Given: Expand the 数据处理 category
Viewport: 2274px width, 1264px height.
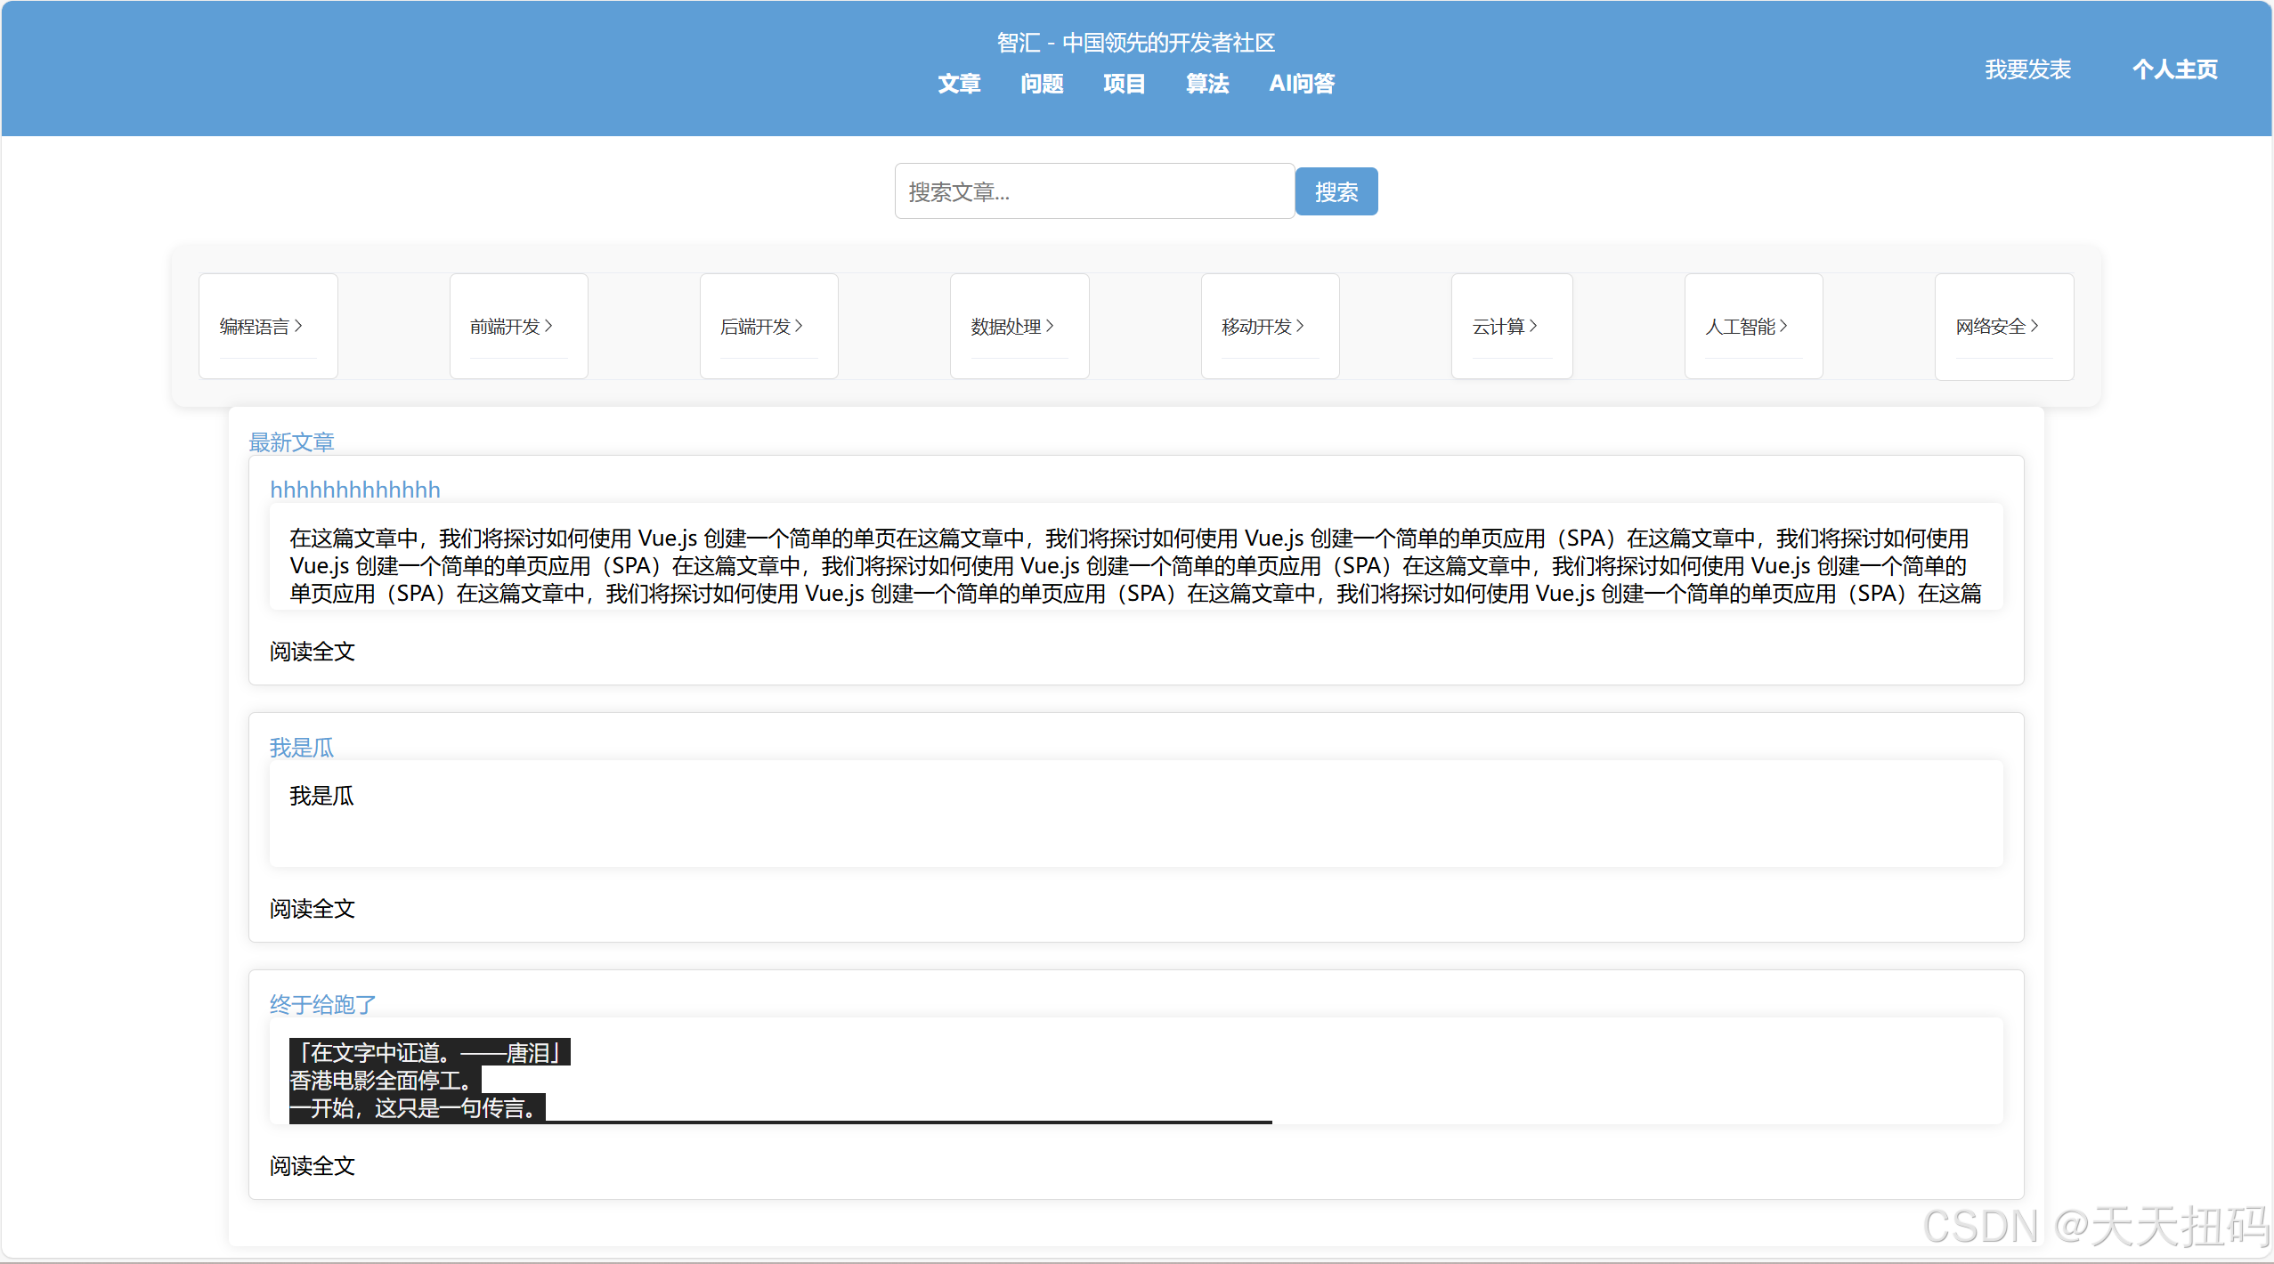Looking at the screenshot, I should pos(1012,327).
